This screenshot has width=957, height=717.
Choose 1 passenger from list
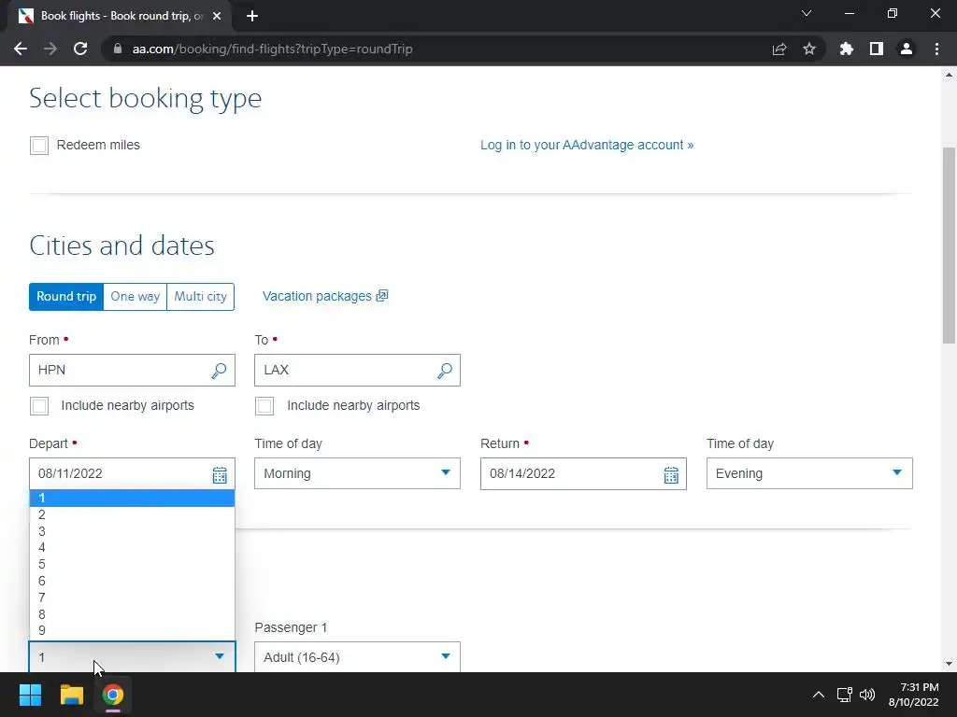click(x=132, y=499)
